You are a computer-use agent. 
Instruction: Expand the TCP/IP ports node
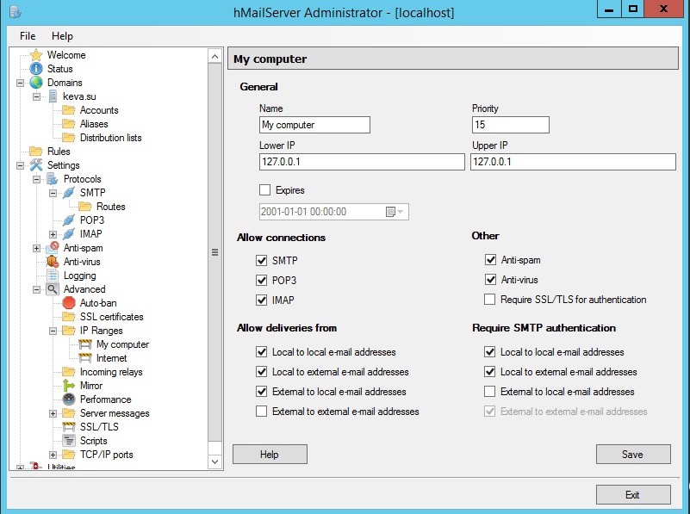pyautogui.click(x=53, y=455)
